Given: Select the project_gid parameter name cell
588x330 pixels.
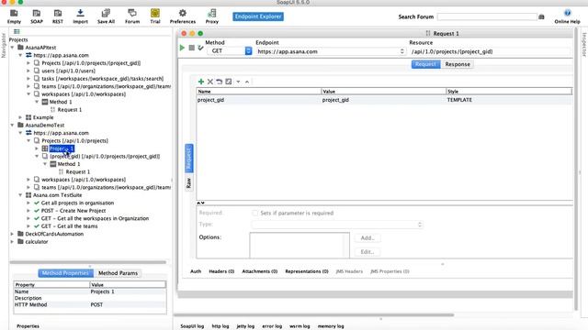Looking at the screenshot, I should click(x=259, y=100).
